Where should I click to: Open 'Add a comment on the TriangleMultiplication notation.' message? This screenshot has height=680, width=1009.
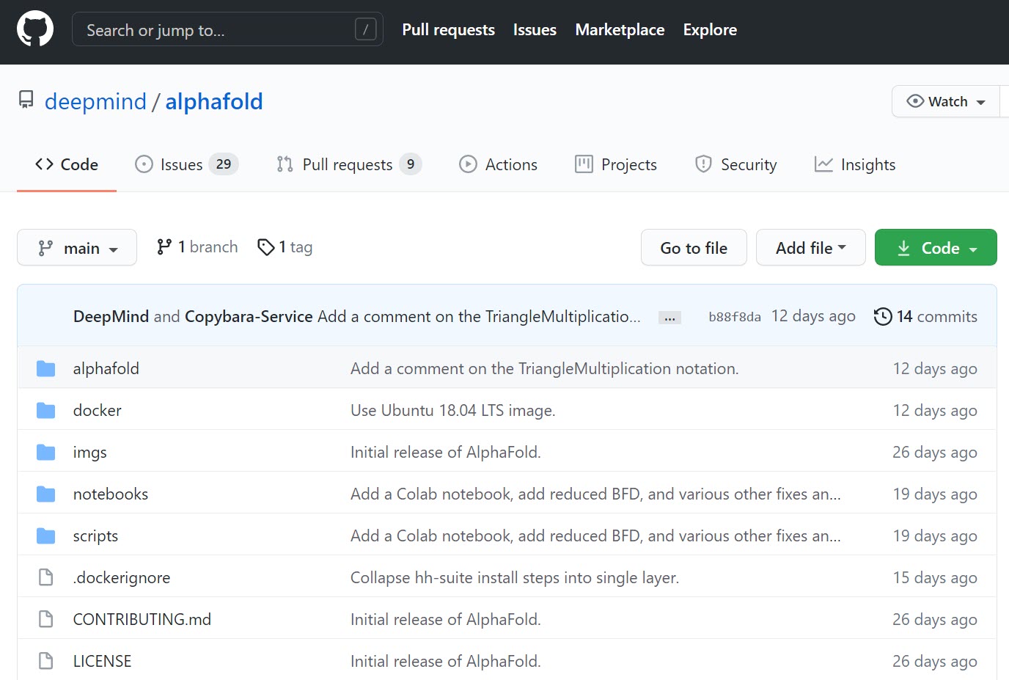click(545, 368)
